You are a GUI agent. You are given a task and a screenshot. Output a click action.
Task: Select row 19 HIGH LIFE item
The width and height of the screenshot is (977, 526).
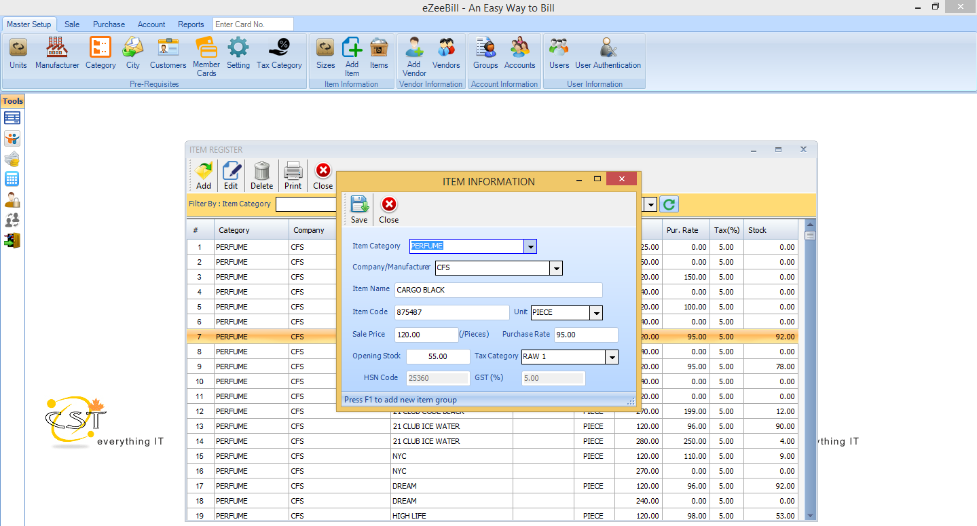492,516
